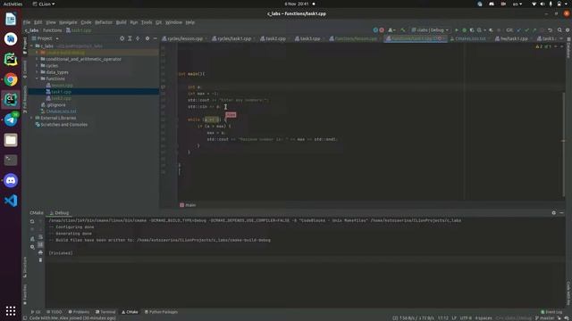Screen dimensions: 572x321
Task: Click the main breadcrumb in editor footer
Action: (x=188, y=205)
